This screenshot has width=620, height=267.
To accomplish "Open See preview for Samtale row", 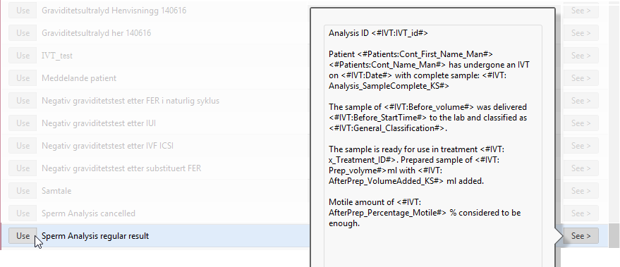I will tap(581, 191).
